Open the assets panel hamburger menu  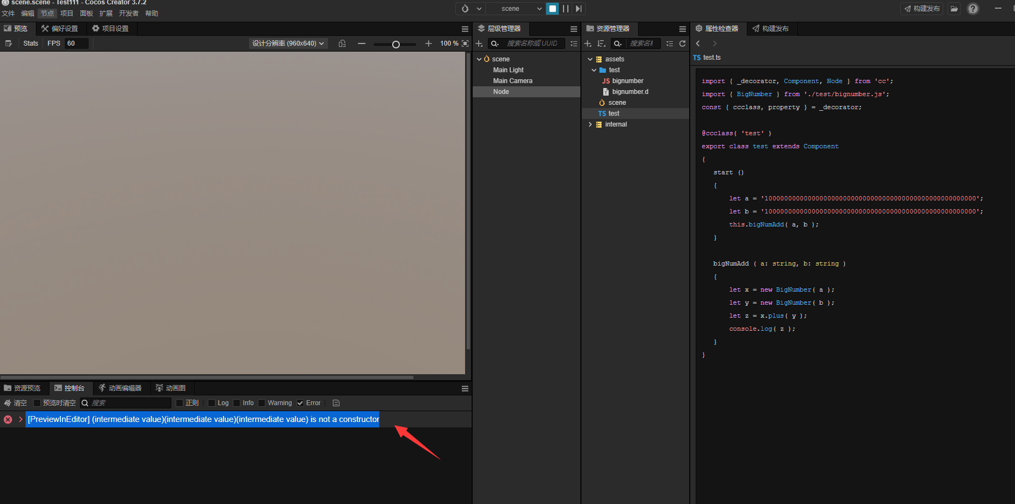click(683, 29)
